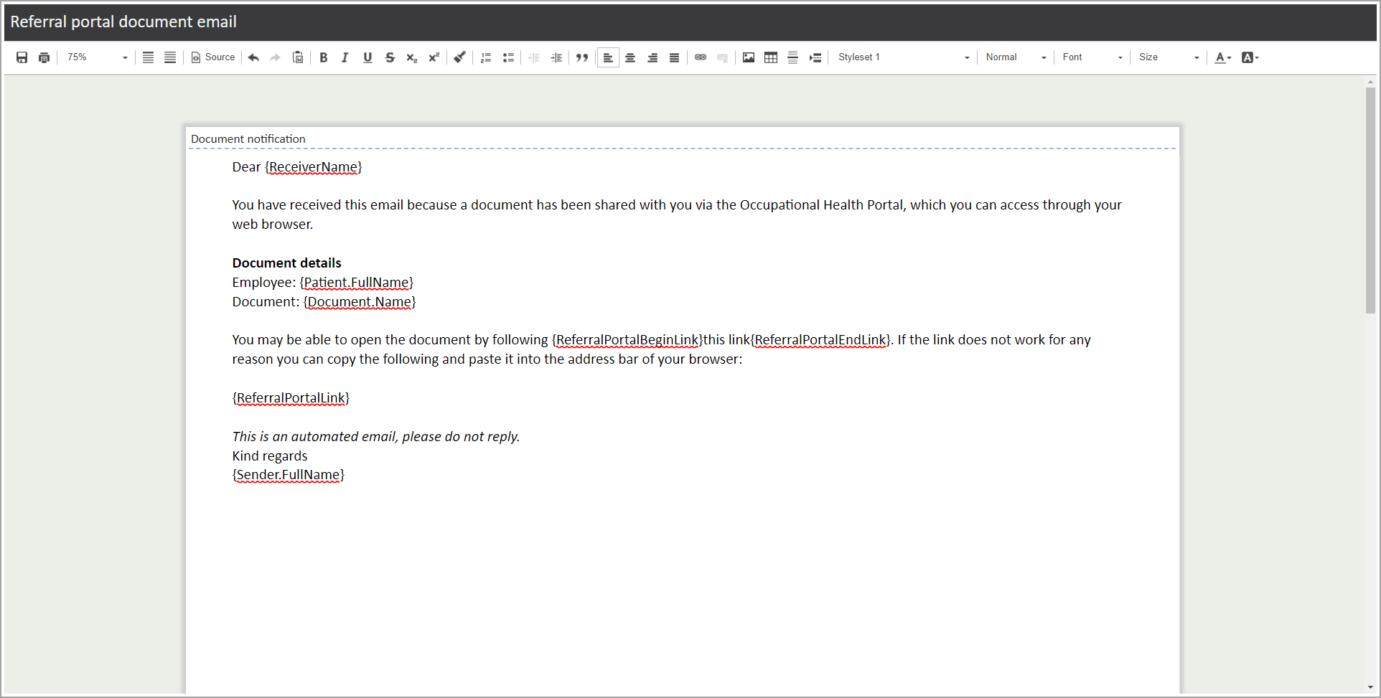The height and width of the screenshot is (698, 1381).
Task: Click the Save icon in toolbar
Action: (22, 57)
